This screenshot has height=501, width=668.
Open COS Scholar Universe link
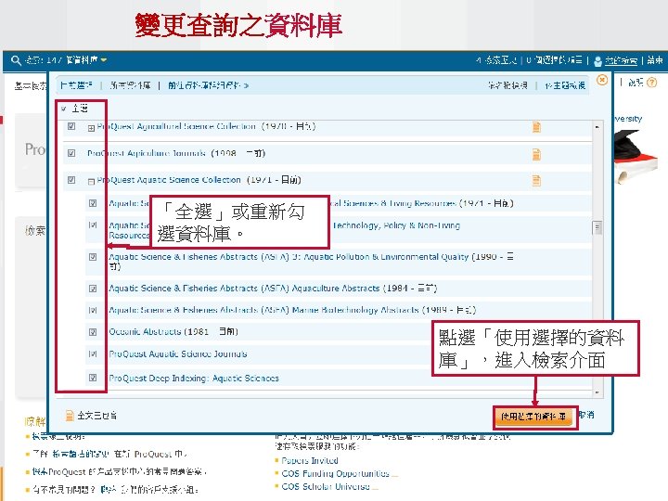click(x=326, y=486)
